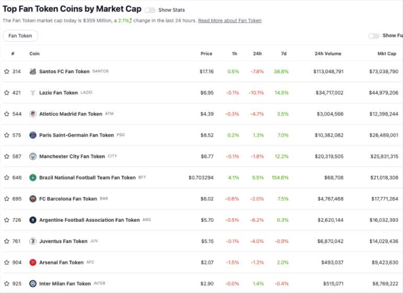The image size is (403, 293).
Task: Open Read More about Fan Token link
Action: [230, 20]
